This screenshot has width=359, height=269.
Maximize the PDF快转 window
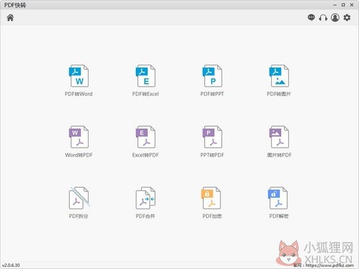pyautogui.click(x=343, y=5)
